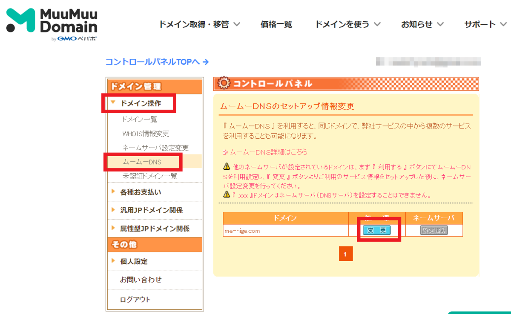511x314 pixels.
Task: Expand the 個人設定 section
Action: [x=129, y=261]
